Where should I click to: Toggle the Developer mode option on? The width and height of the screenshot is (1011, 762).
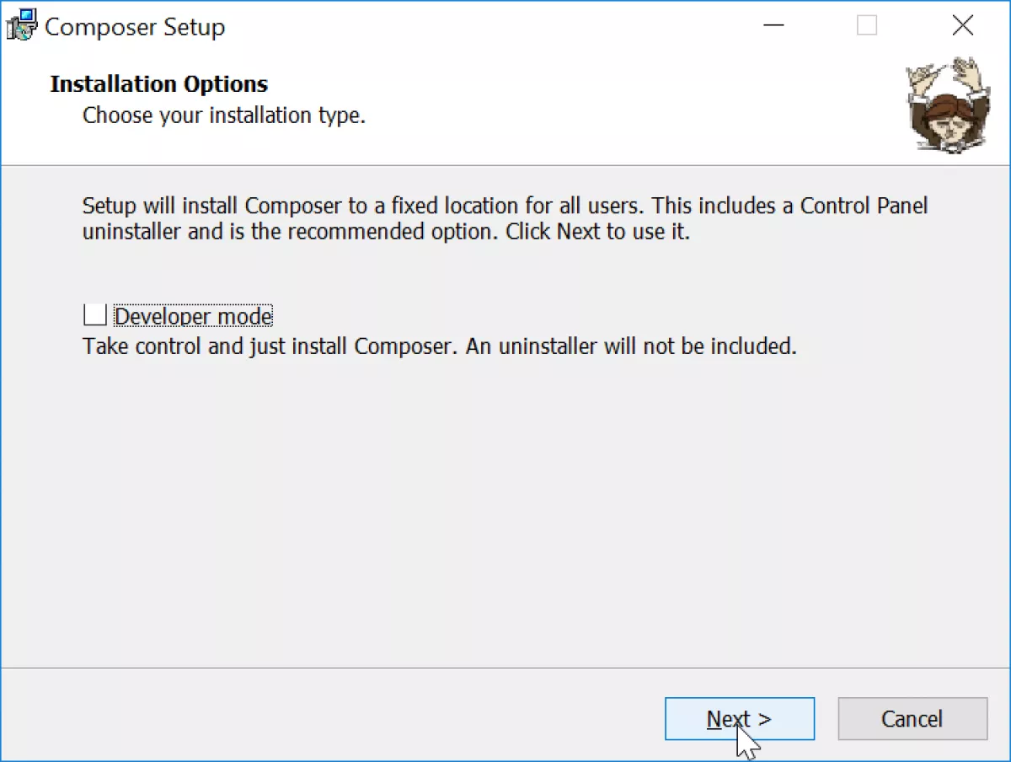click(94, 314)
